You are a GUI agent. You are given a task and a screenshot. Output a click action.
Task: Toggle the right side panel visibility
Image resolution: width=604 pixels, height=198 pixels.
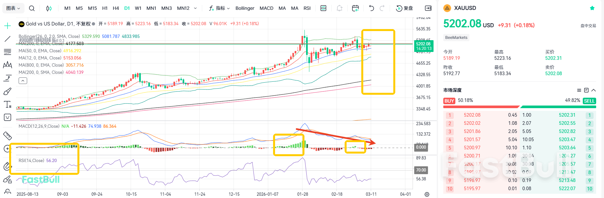coord(428,8)
